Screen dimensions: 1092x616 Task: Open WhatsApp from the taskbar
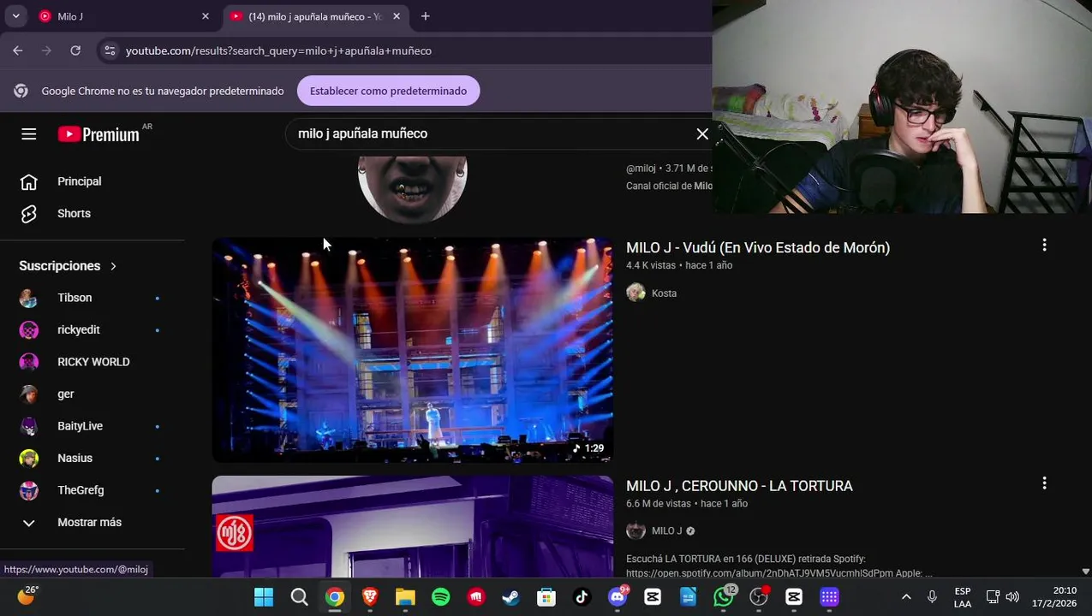(x=724, y=596)
